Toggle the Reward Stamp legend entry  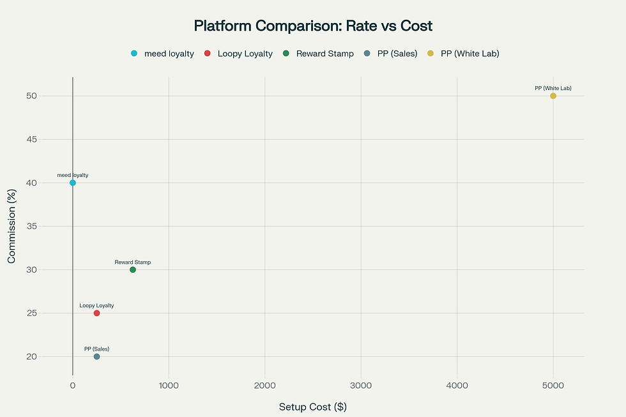coord(318,54)
